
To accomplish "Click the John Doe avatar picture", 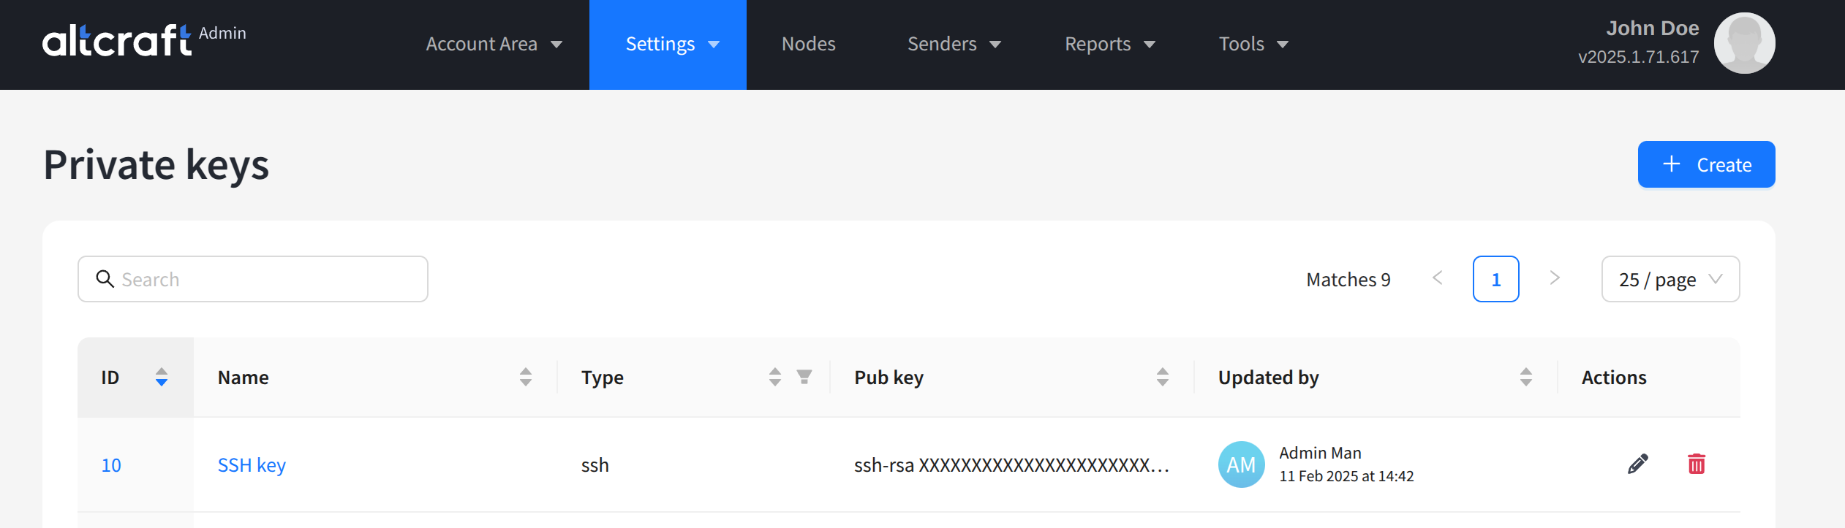I will 1744,43.
